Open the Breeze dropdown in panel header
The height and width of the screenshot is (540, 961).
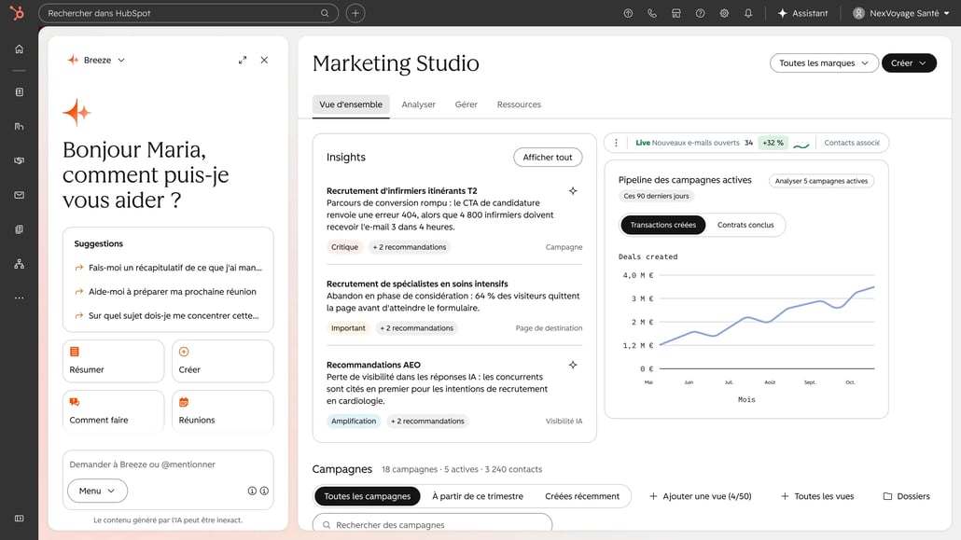96,60
